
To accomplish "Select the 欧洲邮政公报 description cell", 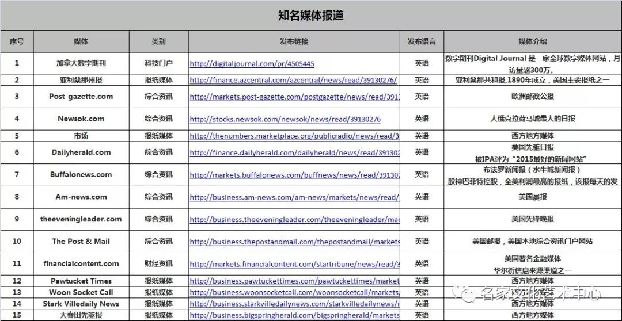I will click(533, 96).
